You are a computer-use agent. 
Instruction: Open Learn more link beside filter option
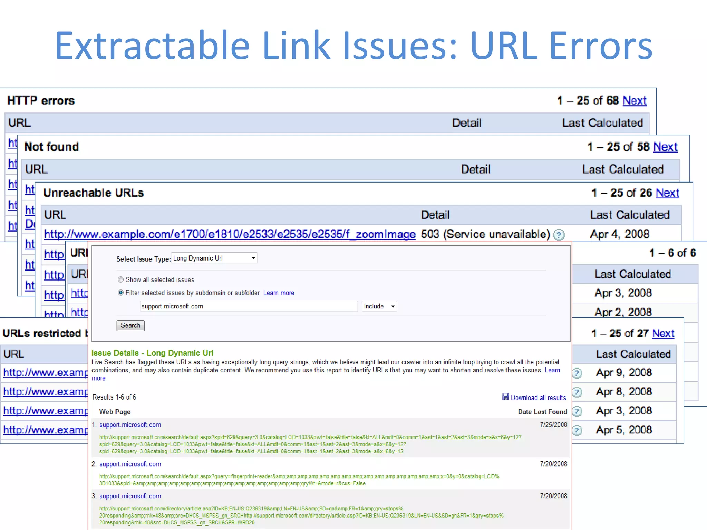pos(279,293)
